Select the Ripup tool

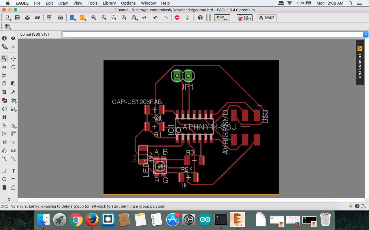click(13, 159)
